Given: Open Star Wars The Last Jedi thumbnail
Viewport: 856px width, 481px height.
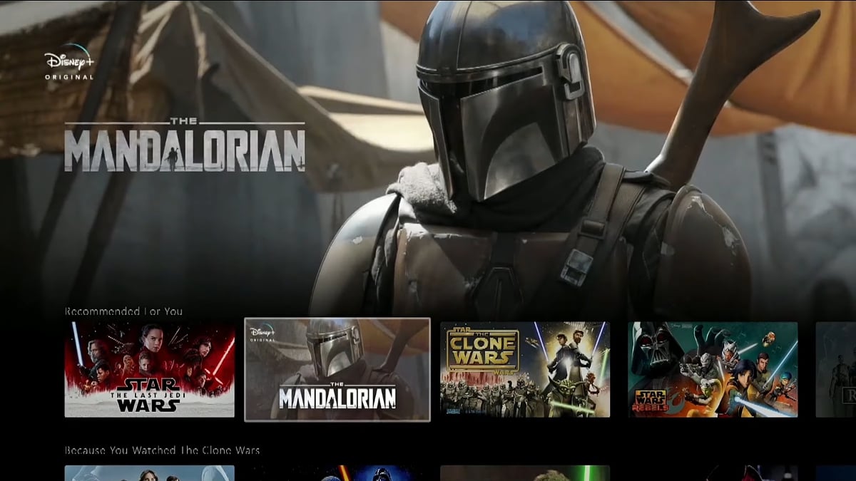Looking at the screenshot, I should coord(150,369).
